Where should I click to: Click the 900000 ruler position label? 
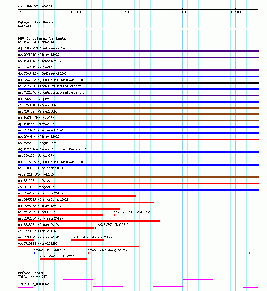[x=182, y=12]
